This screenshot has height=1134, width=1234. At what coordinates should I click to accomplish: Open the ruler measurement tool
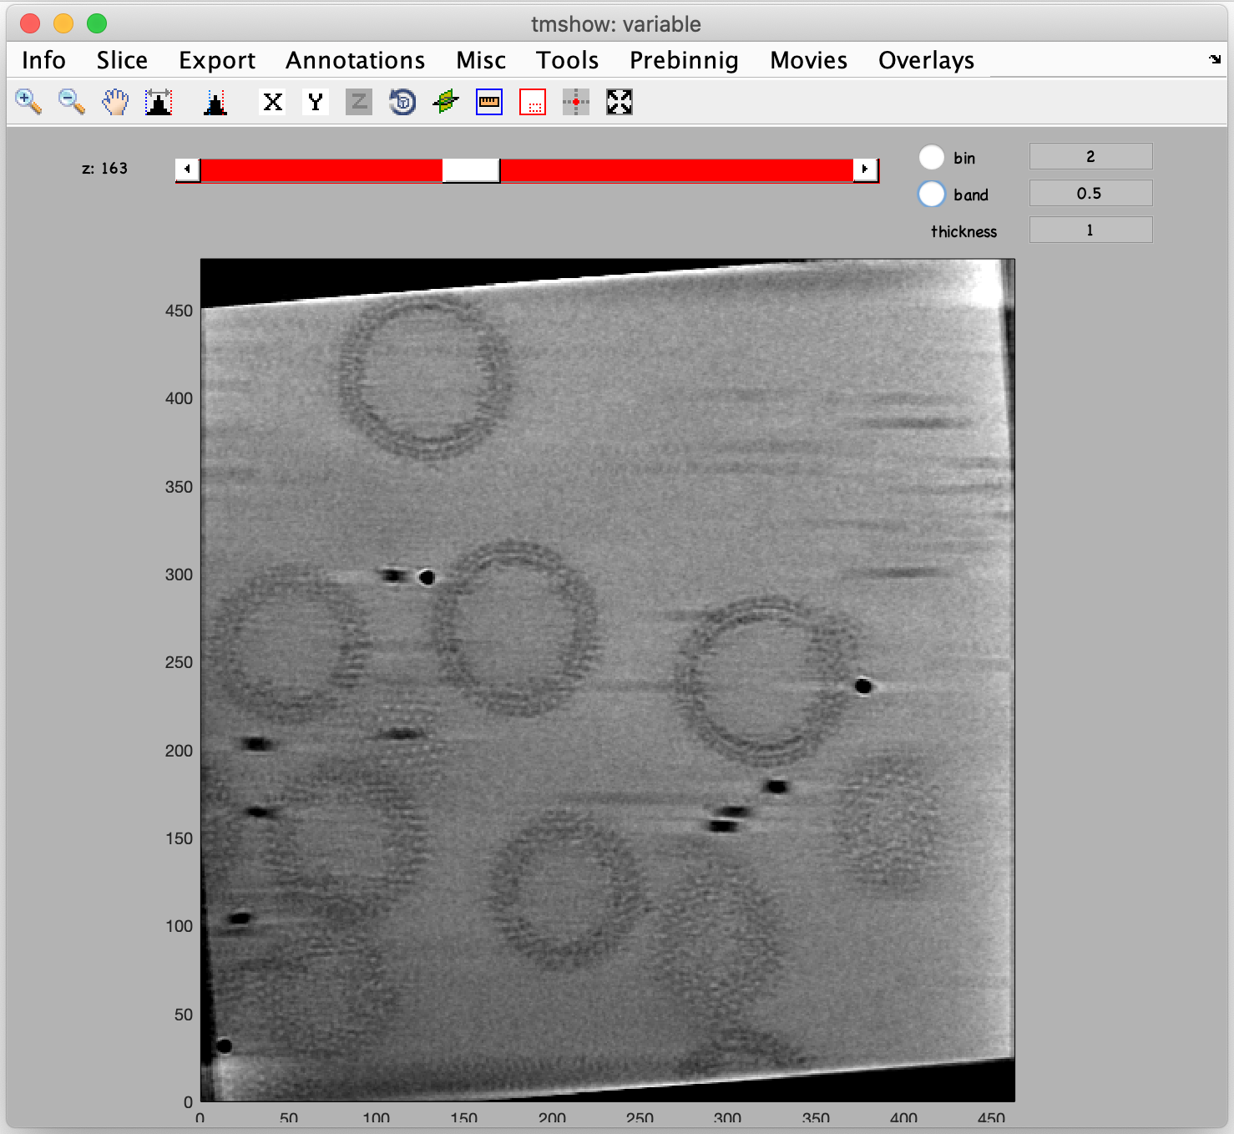(489, 102)
